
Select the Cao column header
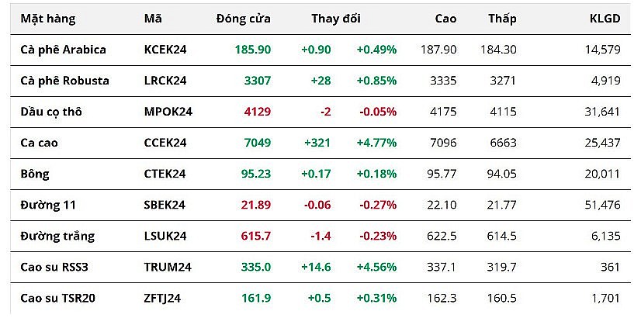coord(445,18)
